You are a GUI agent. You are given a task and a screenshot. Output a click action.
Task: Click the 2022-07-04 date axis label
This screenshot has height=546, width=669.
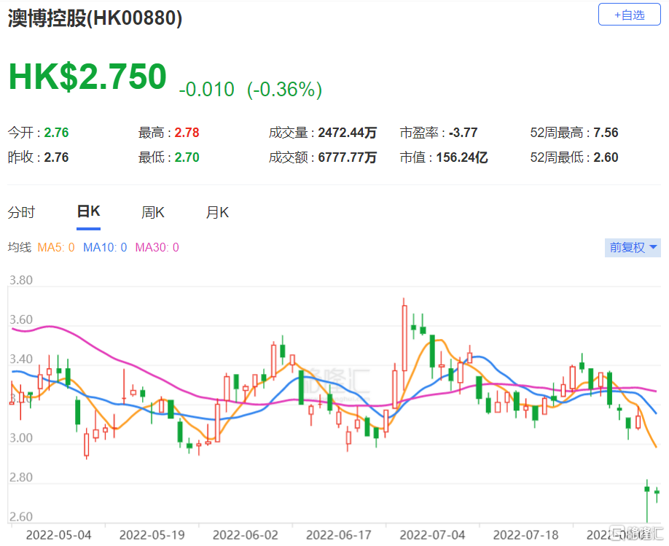(x=432, y=535)
